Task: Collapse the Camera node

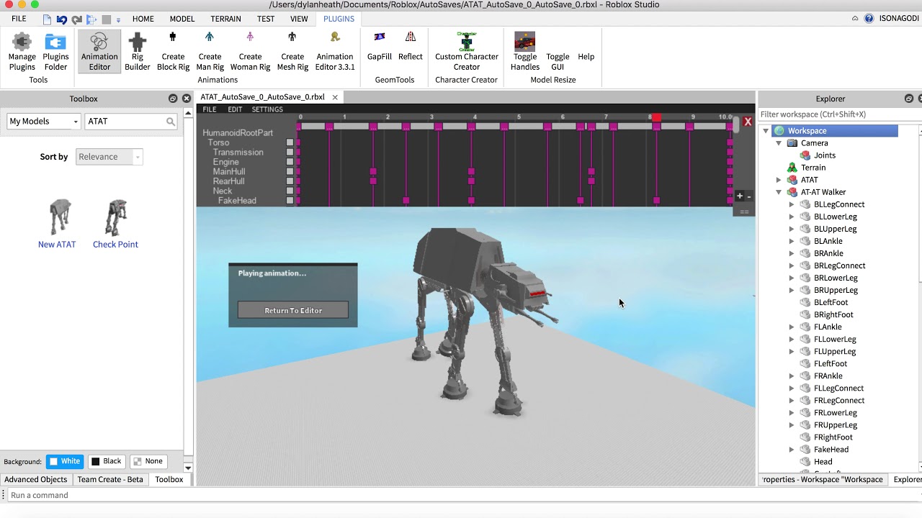Action: click(x=779, y=143)
